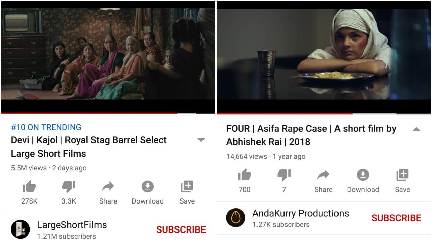432x243 pixels.
Task: Seek on the FOUR video progress bar
Action: [x=323, y=113]
